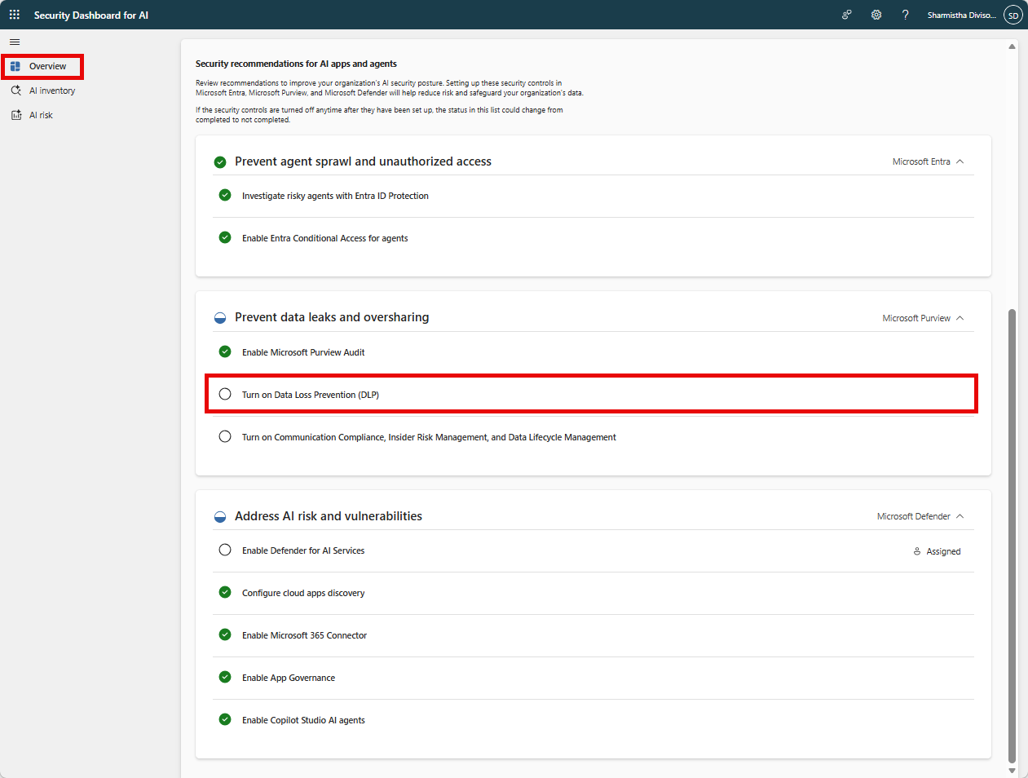This screenshot has height=778, width=1028.
Task: Click the person icon next to Assigned
Action: (917, 551)
